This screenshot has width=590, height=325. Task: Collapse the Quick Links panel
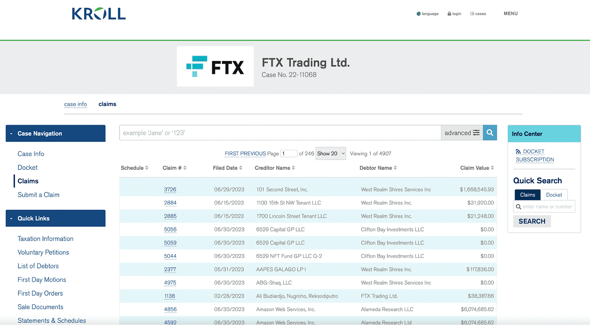56,218
